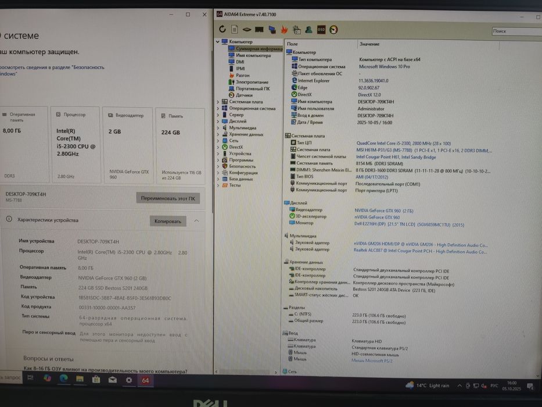
Task: Open the disk benchmark toolbar icon in AIDA64
Action: click(x=246, y=30)
